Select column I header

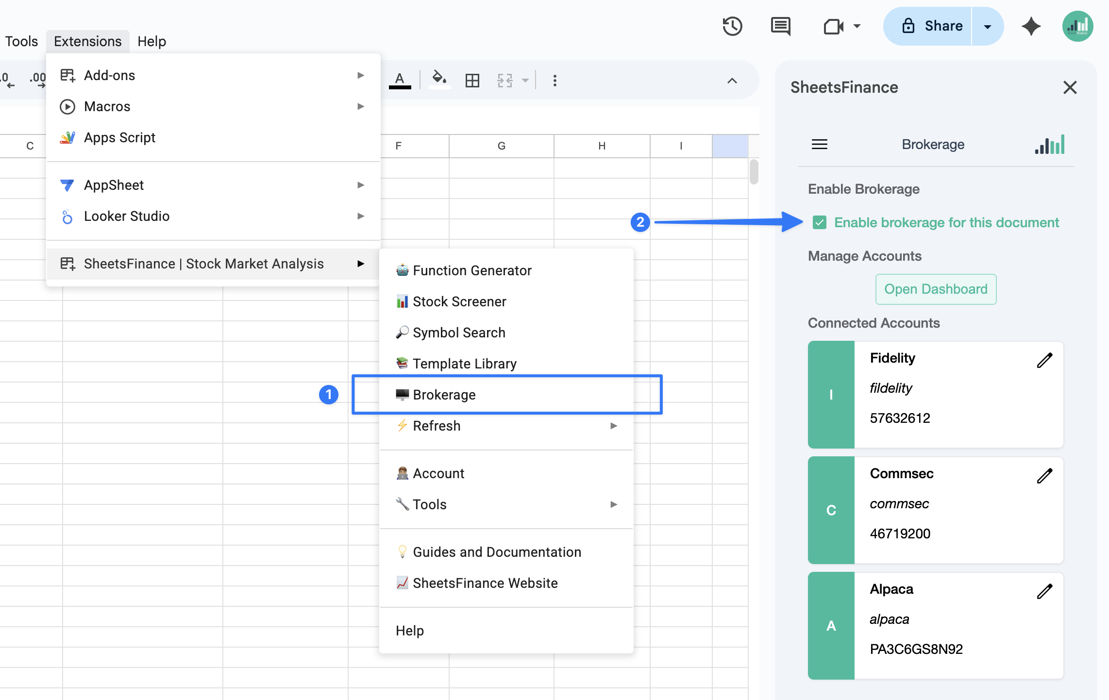tap(681, 146)
